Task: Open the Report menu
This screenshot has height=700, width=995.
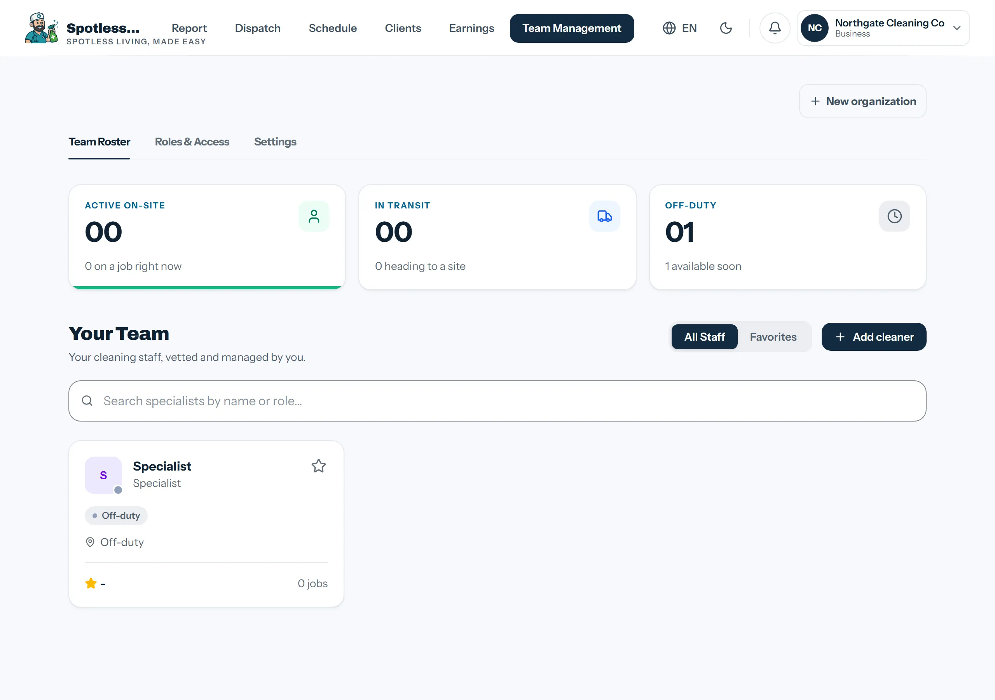Action: point(189,28)
